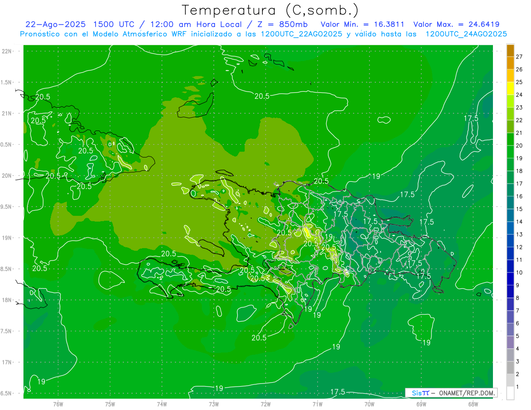The image size is (531, 410).
Task: Click the color-scale legend label 21
Action: 519,133
